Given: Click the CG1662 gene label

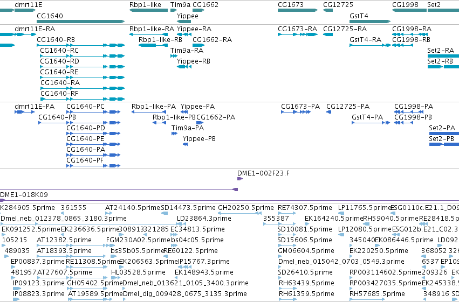Looking at the screenshot, I should pyautogui.click(x=205, y=5).
